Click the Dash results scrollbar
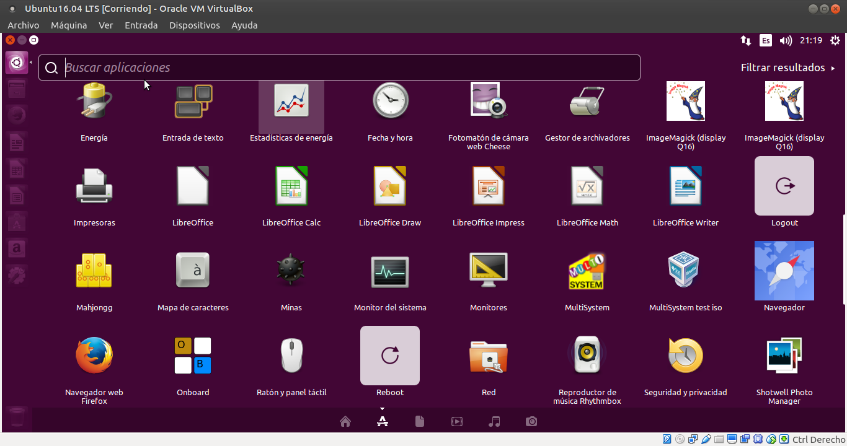This screenshot has height=446, width=847. coord(844,259)
